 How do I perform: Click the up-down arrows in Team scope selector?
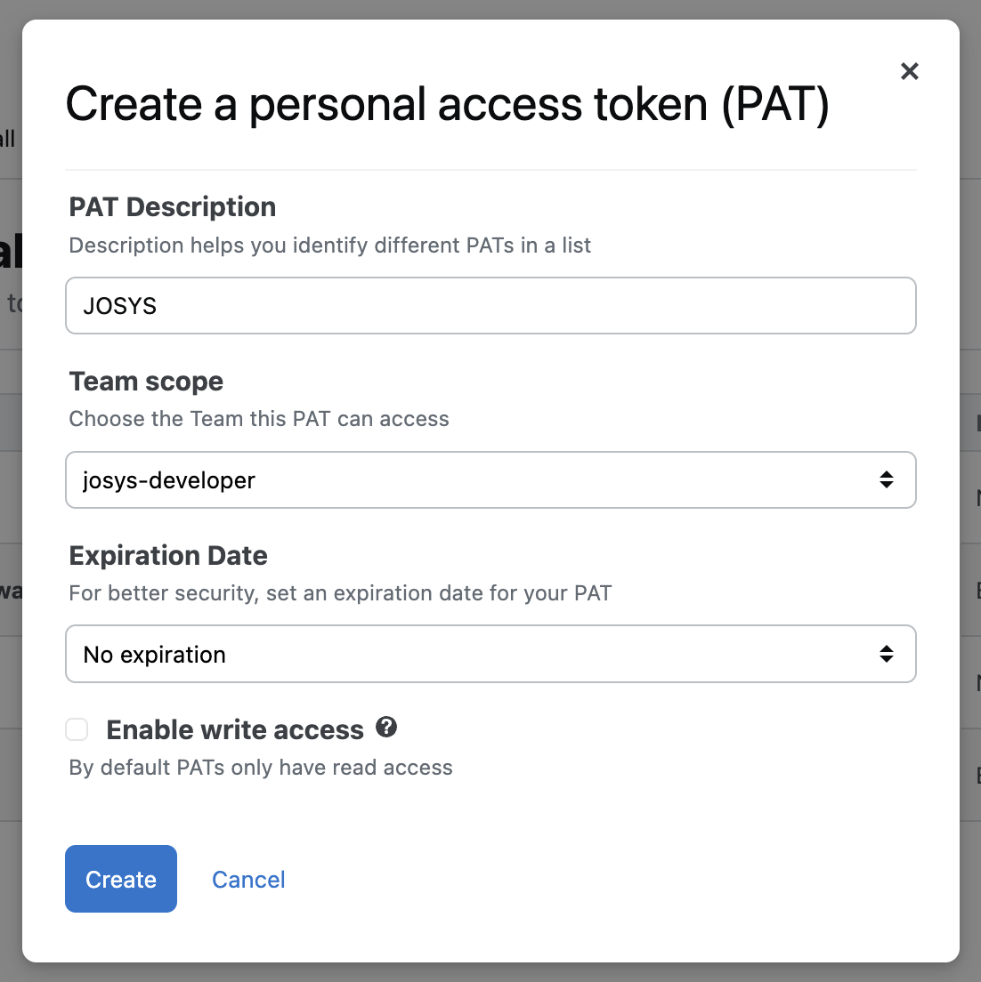pyautogui.click(x=887, y=480)
